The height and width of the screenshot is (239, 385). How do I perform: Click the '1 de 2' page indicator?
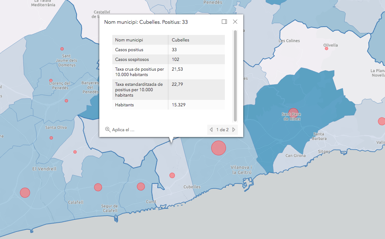click(x=222, y=130)
